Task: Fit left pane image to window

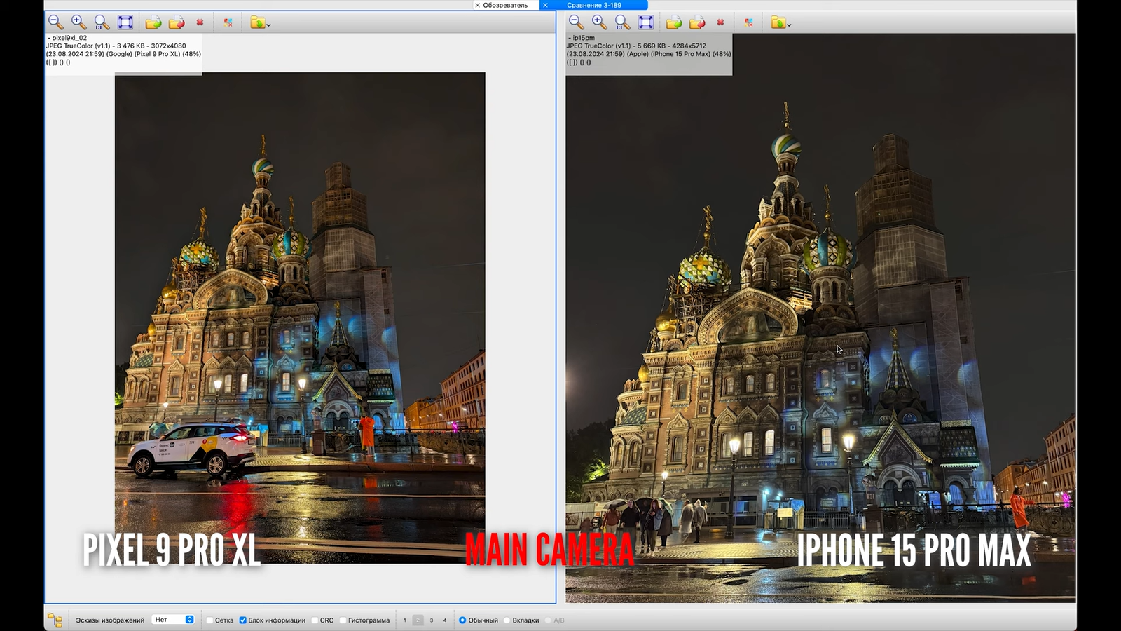Action: [125, 22]
